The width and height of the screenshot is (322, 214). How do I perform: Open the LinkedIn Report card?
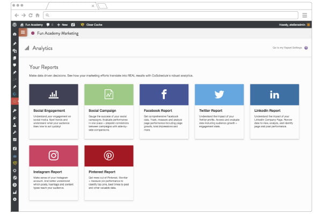click(x=275, y=112)
